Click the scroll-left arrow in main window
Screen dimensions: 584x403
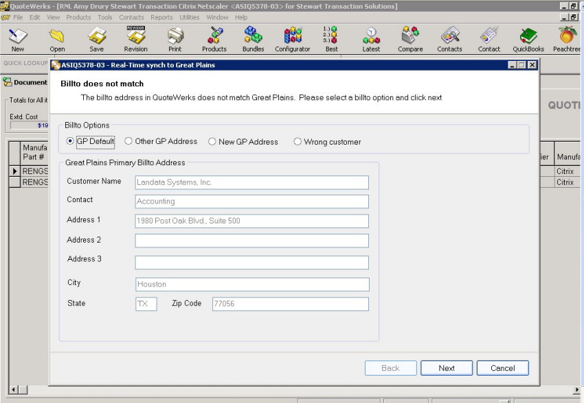[x=14, y=389]
